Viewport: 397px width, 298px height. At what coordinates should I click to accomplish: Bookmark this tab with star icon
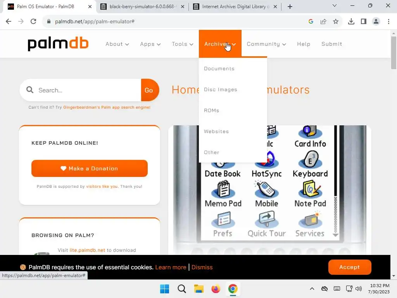coord(336,22)
